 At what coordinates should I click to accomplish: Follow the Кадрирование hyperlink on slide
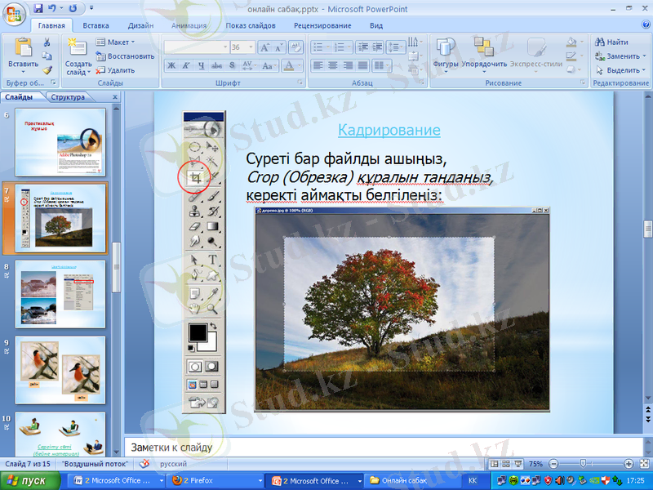click(x=389, y=130)
